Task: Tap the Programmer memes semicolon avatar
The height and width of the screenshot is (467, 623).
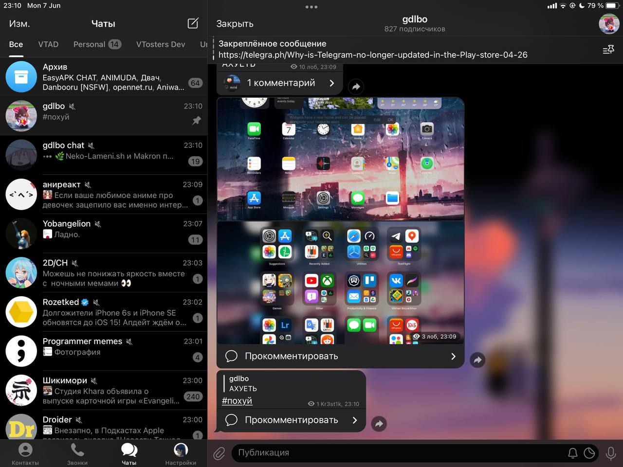Action: pos(21,351)
